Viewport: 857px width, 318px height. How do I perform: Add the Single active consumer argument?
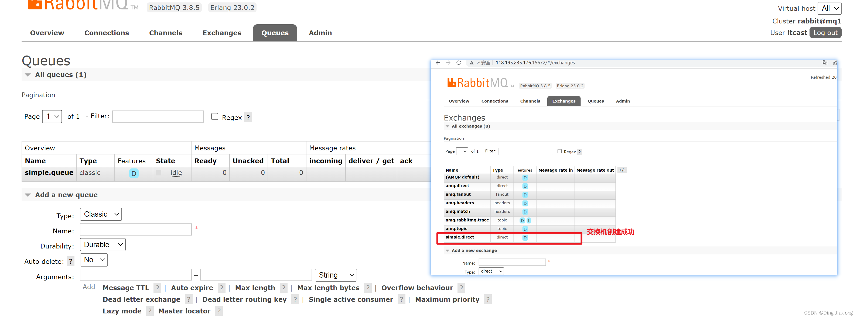click(x=351, y=299)
